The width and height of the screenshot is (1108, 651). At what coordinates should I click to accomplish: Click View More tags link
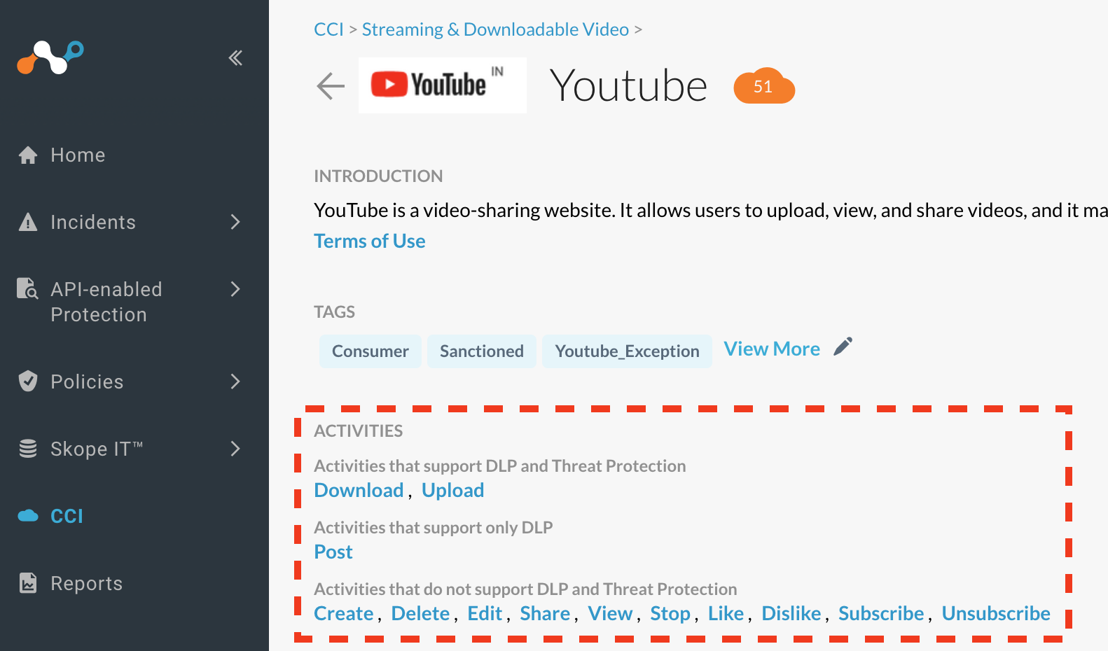[x=772, y=349]
